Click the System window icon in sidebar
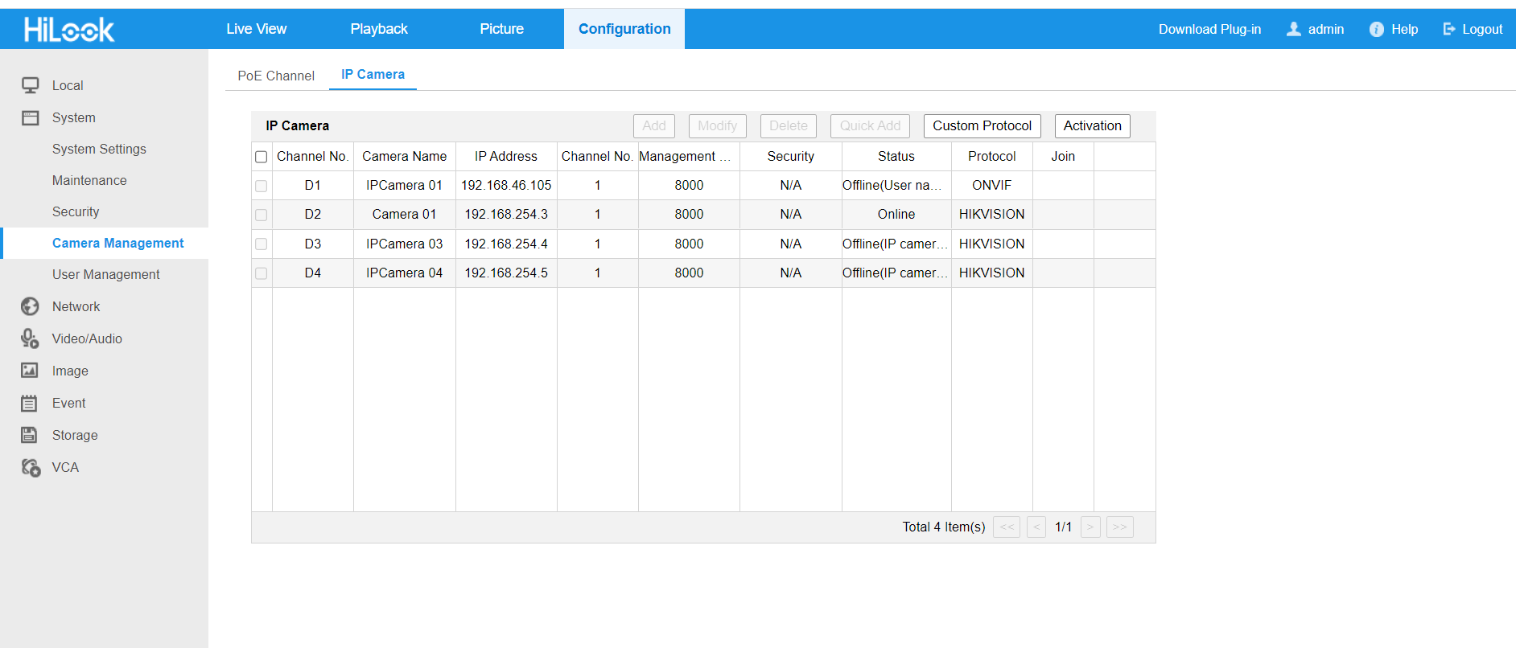Screen dimensions: 1516x648 [30, 118]
